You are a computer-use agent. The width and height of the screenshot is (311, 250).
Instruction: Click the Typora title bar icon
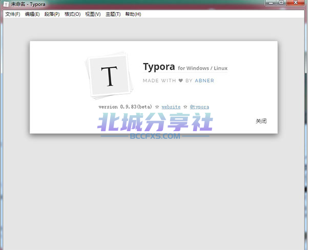[x=6, y=4]
